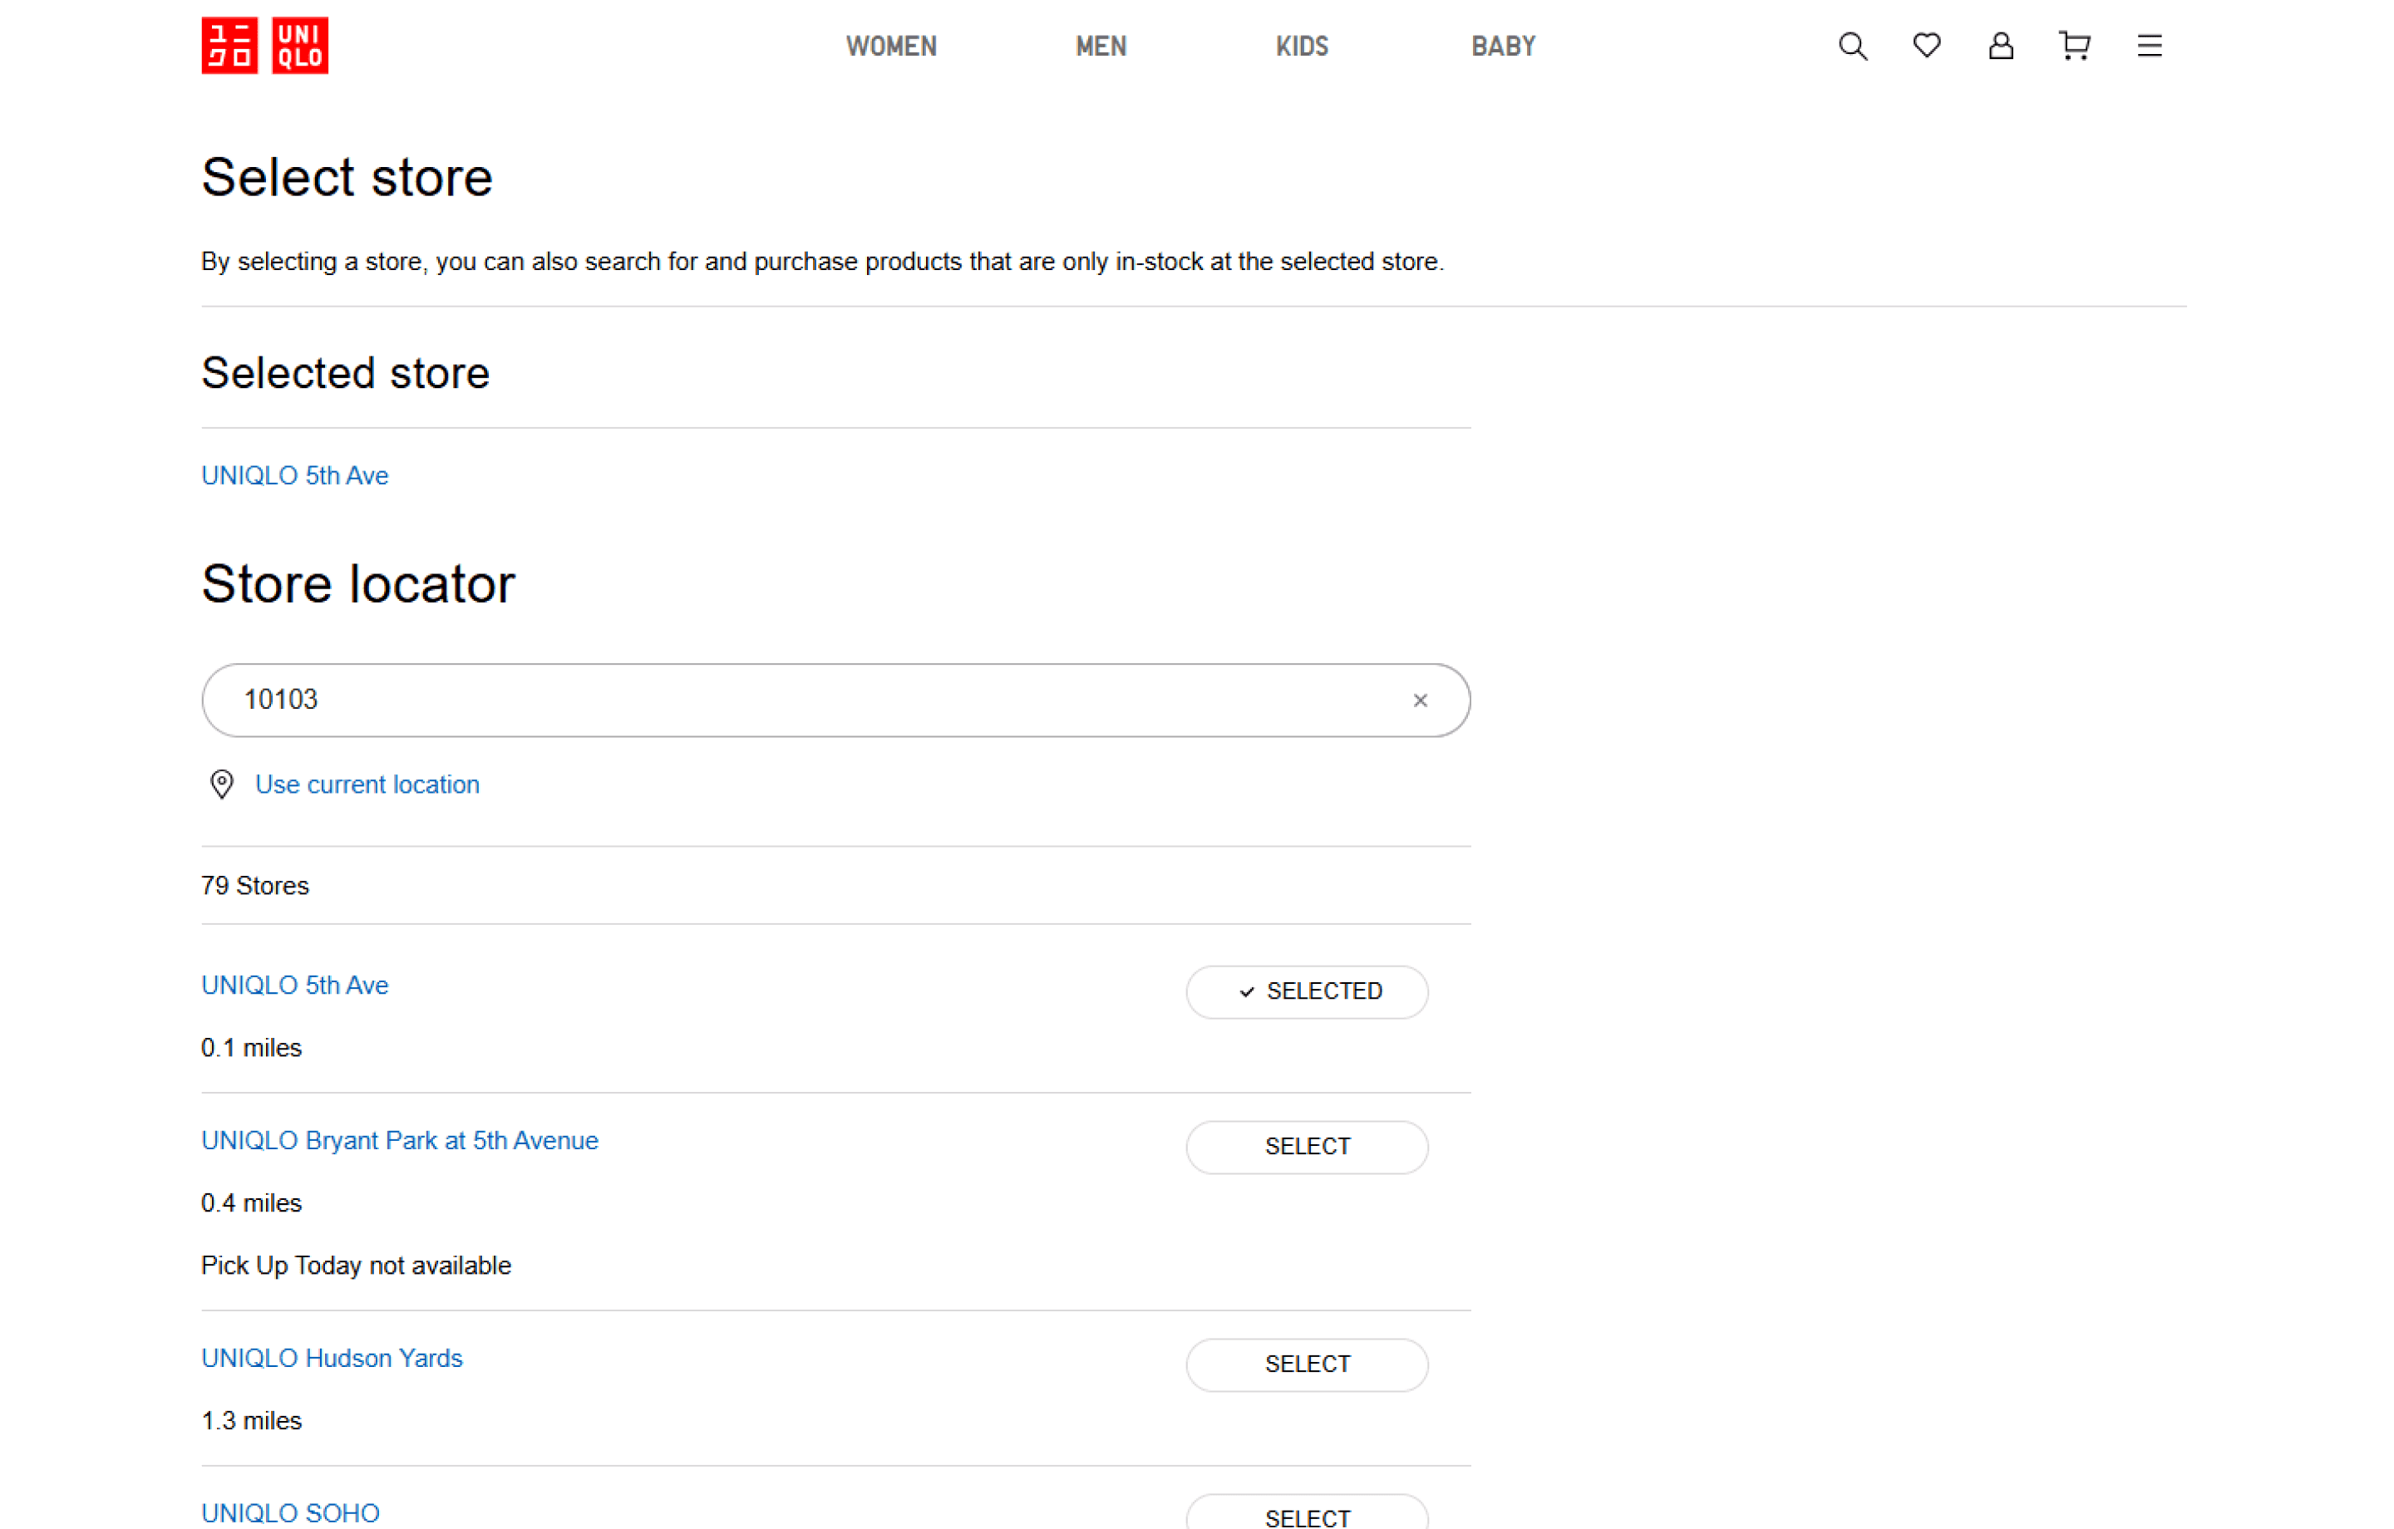This screenshot has height=1529, width=2394.
Task: Open the account profile icon
Action: click(x=2000, y=46)
